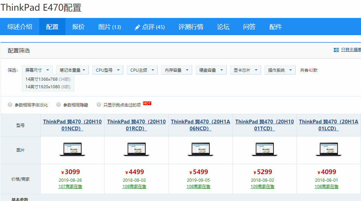361x201 pixels.
Task: Click the HOT badge icon
Action: [147, 103]
